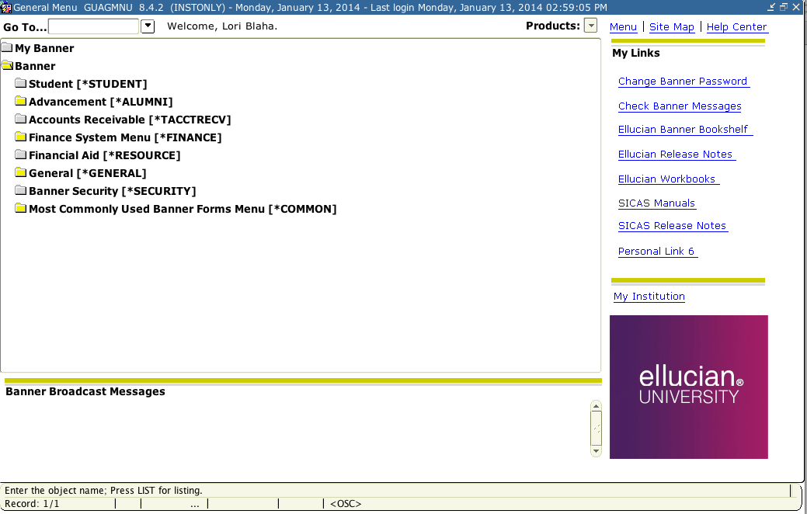Select Most Commonly Used Banner Forms Menu
Viewport: 807px width, 514px height.
pos(183,209)
